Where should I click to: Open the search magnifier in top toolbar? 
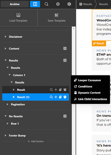46,4
